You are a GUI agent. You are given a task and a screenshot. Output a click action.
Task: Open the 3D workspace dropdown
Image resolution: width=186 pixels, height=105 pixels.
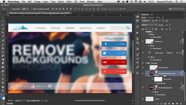pos(176,9)
